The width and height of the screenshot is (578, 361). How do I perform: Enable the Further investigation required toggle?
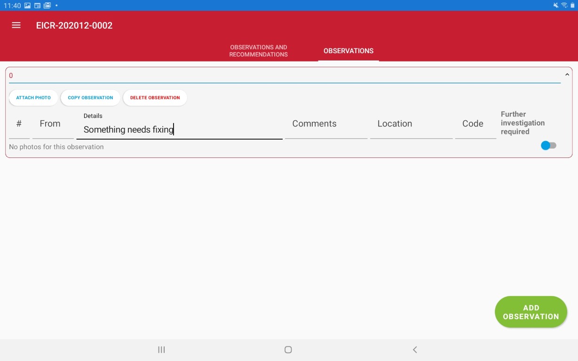(548, 145)
